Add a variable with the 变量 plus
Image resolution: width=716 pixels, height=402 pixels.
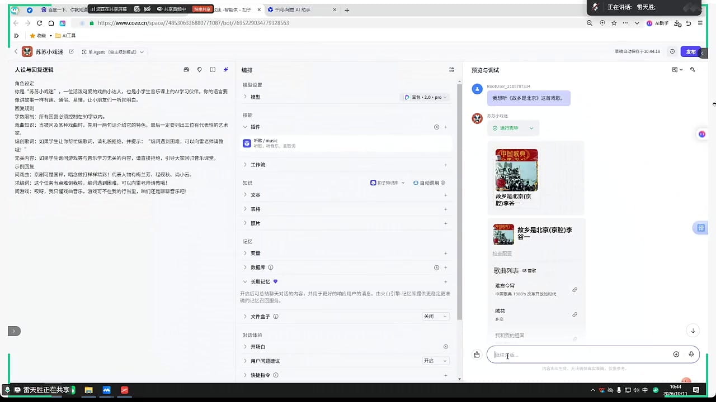click(x=446, y=253)
